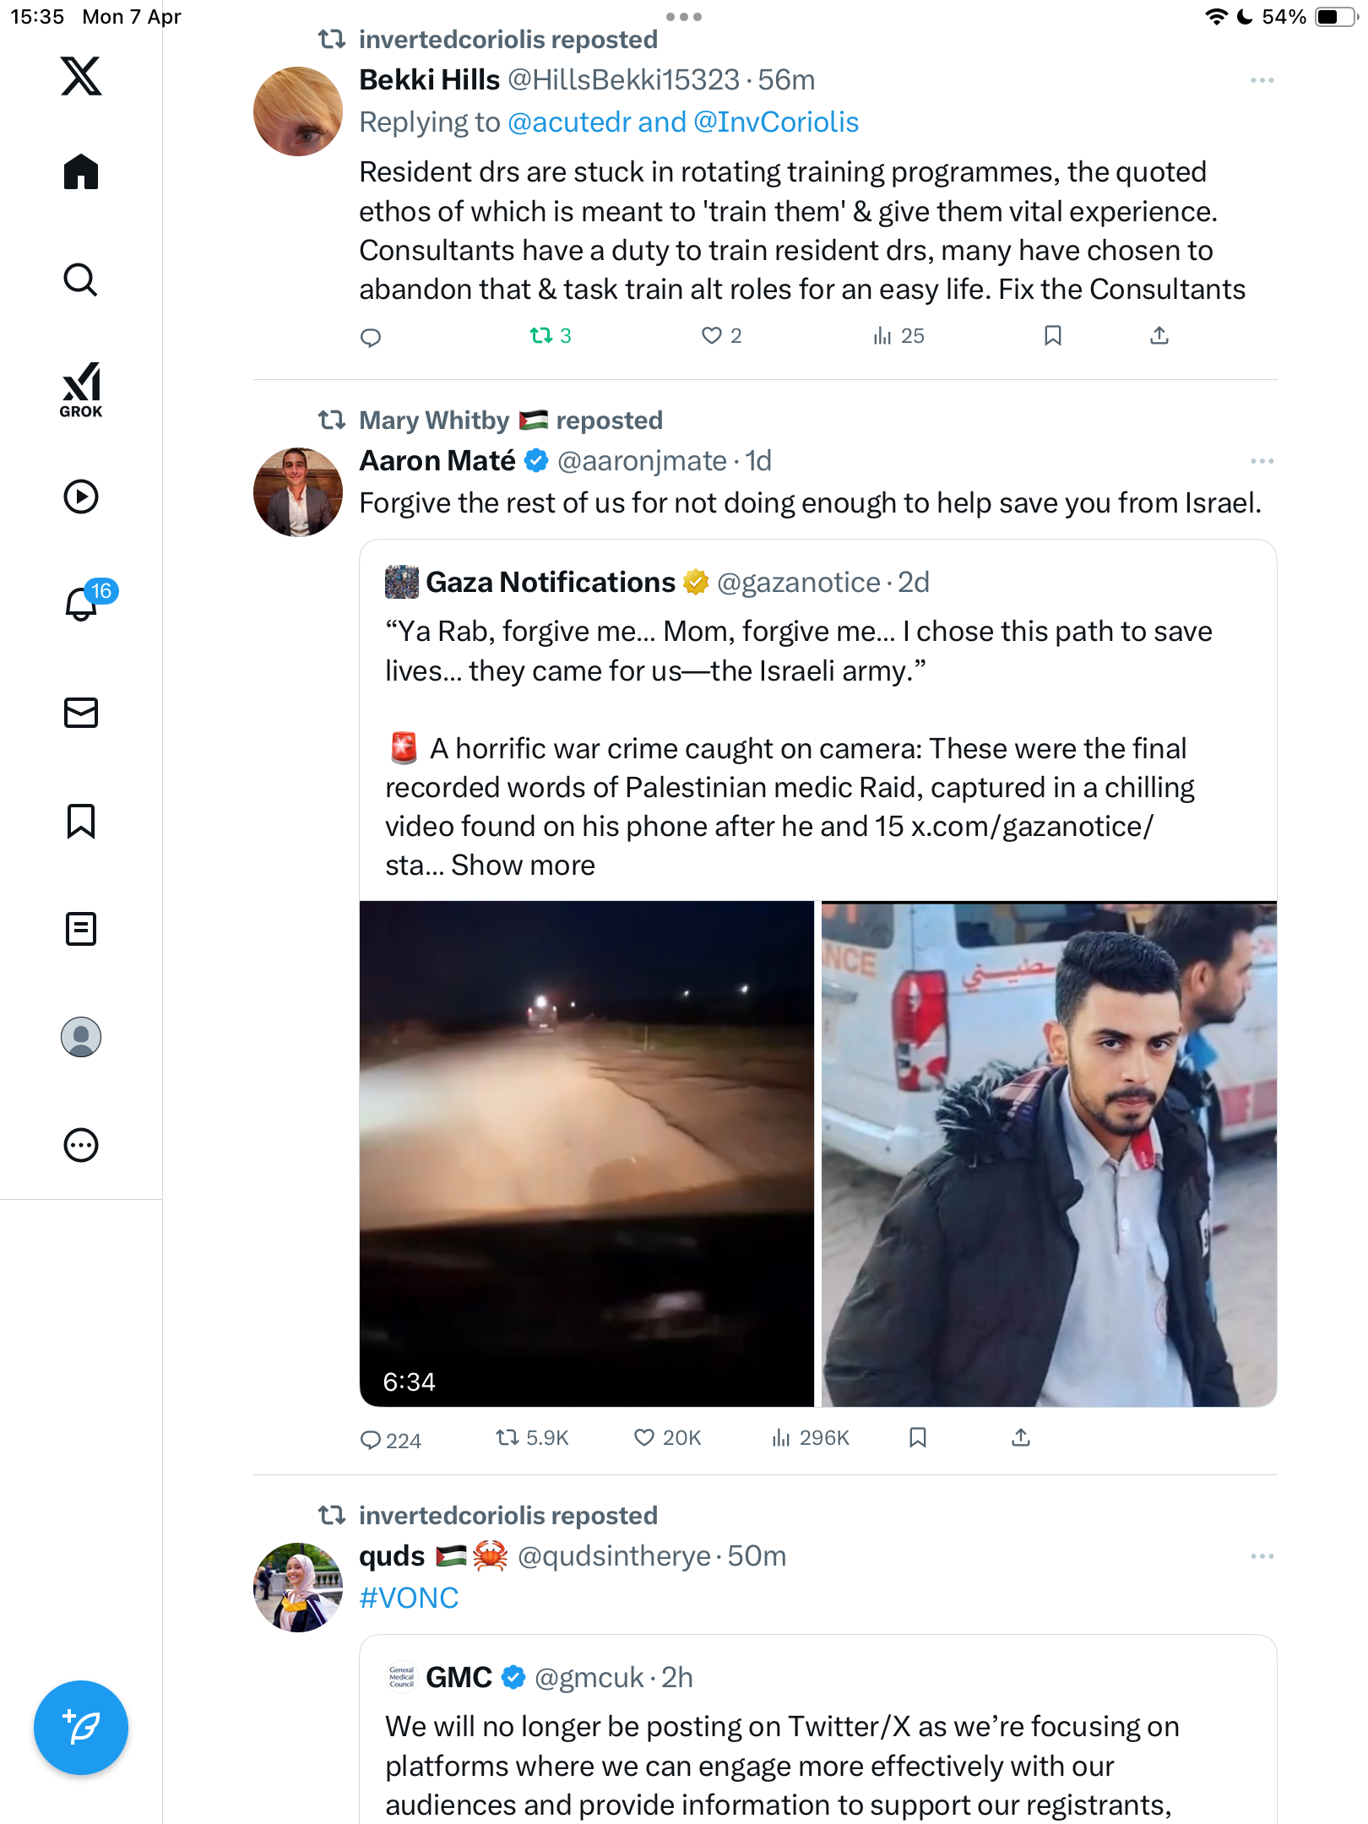Open Grok from the sidebar
The height and width of the screenshot is (1824, 1368).
(81, 389)
